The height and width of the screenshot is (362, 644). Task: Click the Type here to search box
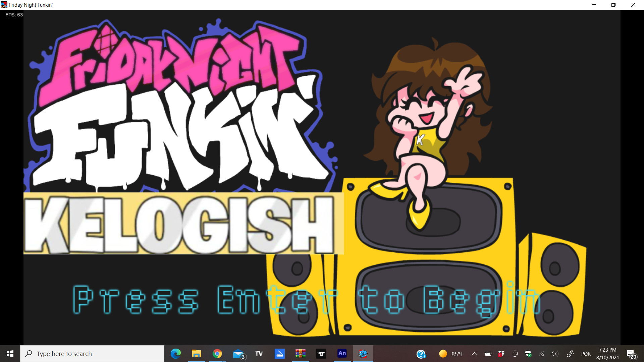point(92,353)
